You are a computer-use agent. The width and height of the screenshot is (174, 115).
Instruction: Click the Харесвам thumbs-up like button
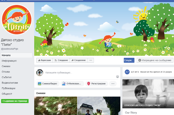(44, 60)
